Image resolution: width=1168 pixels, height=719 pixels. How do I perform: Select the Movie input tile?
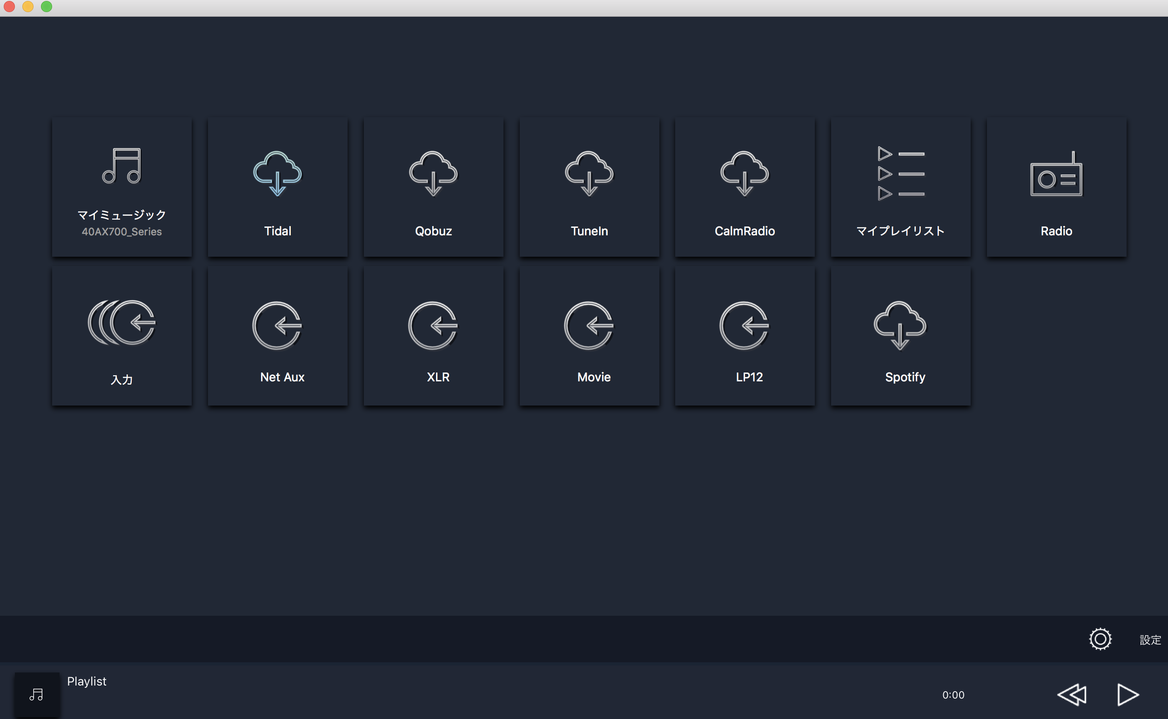click(x=589, y=336)
